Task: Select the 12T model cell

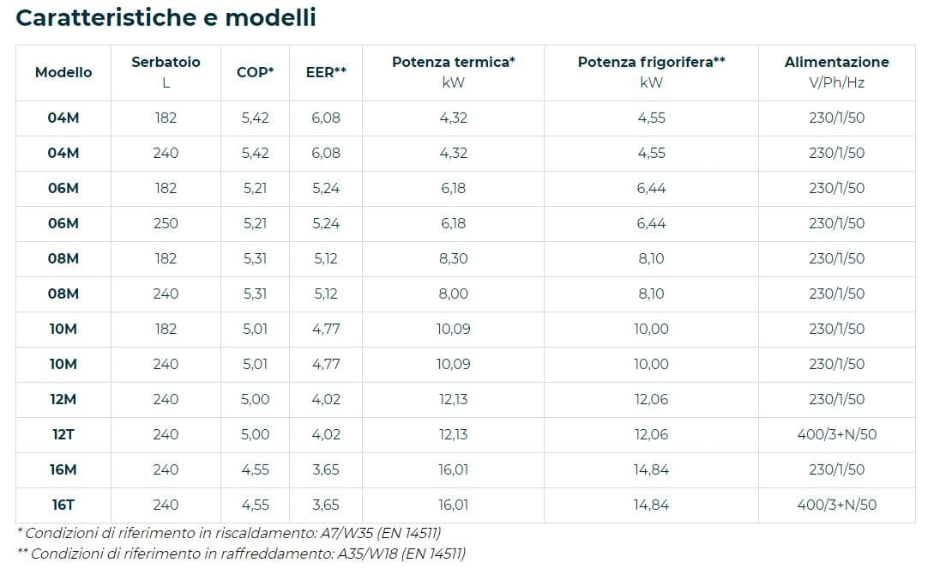Action: pyautogui.click(x=63, y=434)
